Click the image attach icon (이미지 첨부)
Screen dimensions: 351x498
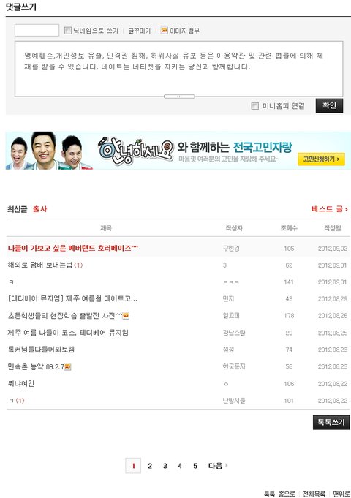click(164, 31)
